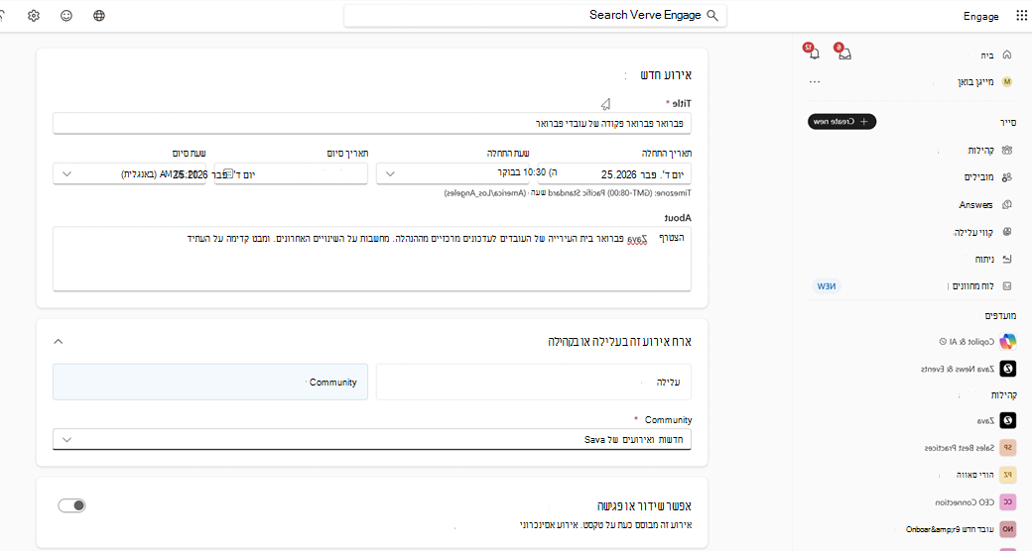The height and width of the screenshot is (551, 1032).
Task: Open the start time dropdown 10:30 בבוקר
Action: (452, 173)
